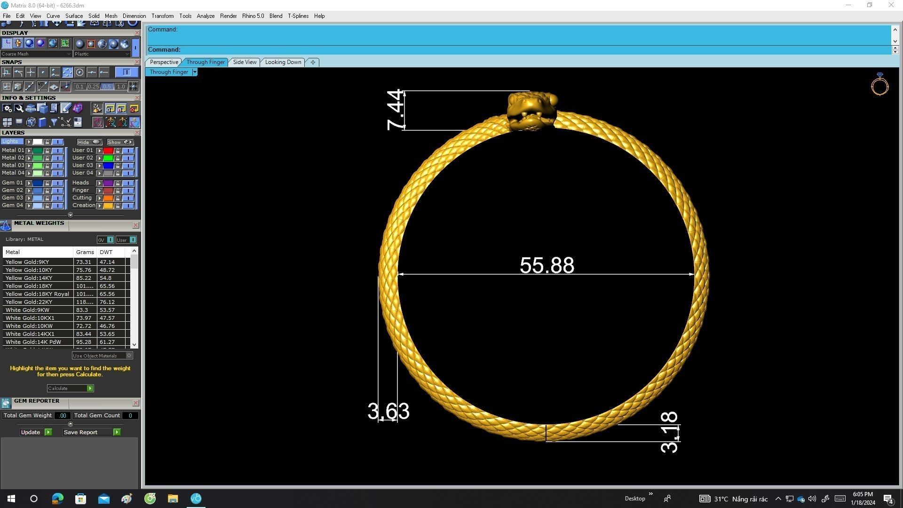Expand the Cutting layer arrow

(x=99, y=198)
